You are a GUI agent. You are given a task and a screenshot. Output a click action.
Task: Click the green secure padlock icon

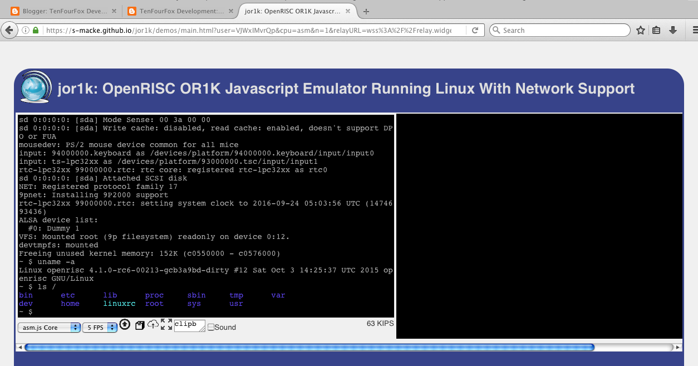coord(36,31)
